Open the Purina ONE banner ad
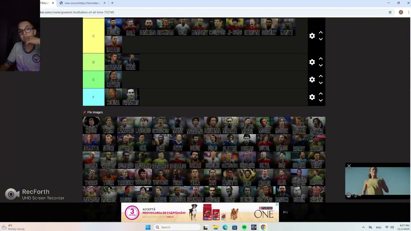411x231 pixels. (200, 212)
